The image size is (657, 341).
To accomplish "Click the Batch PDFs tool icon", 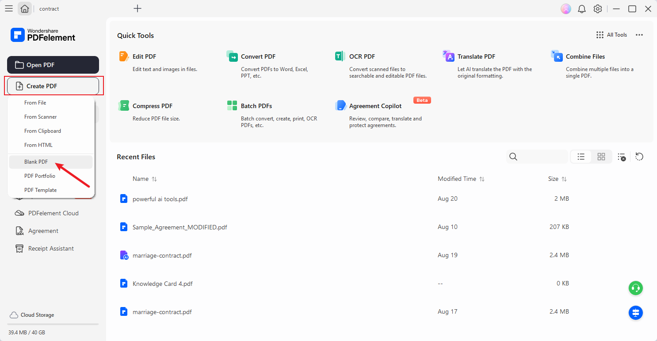I will pos(232,106).
